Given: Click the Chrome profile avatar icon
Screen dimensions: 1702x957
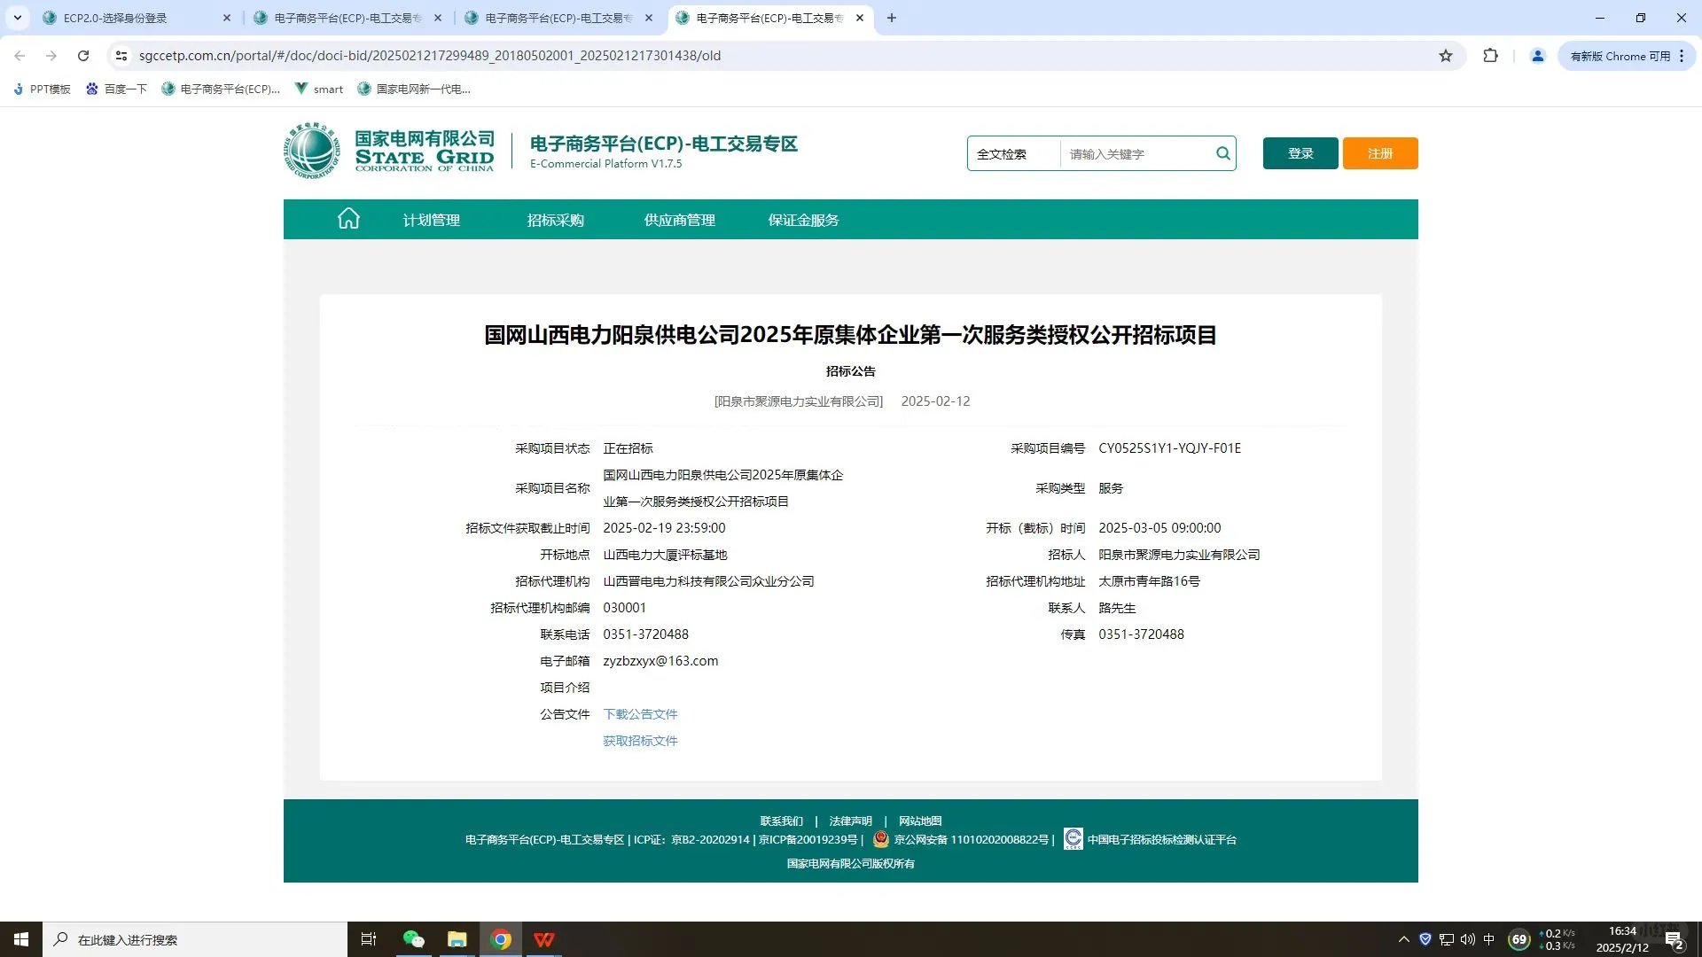Looking at the screenshot, I should 1538,55.
